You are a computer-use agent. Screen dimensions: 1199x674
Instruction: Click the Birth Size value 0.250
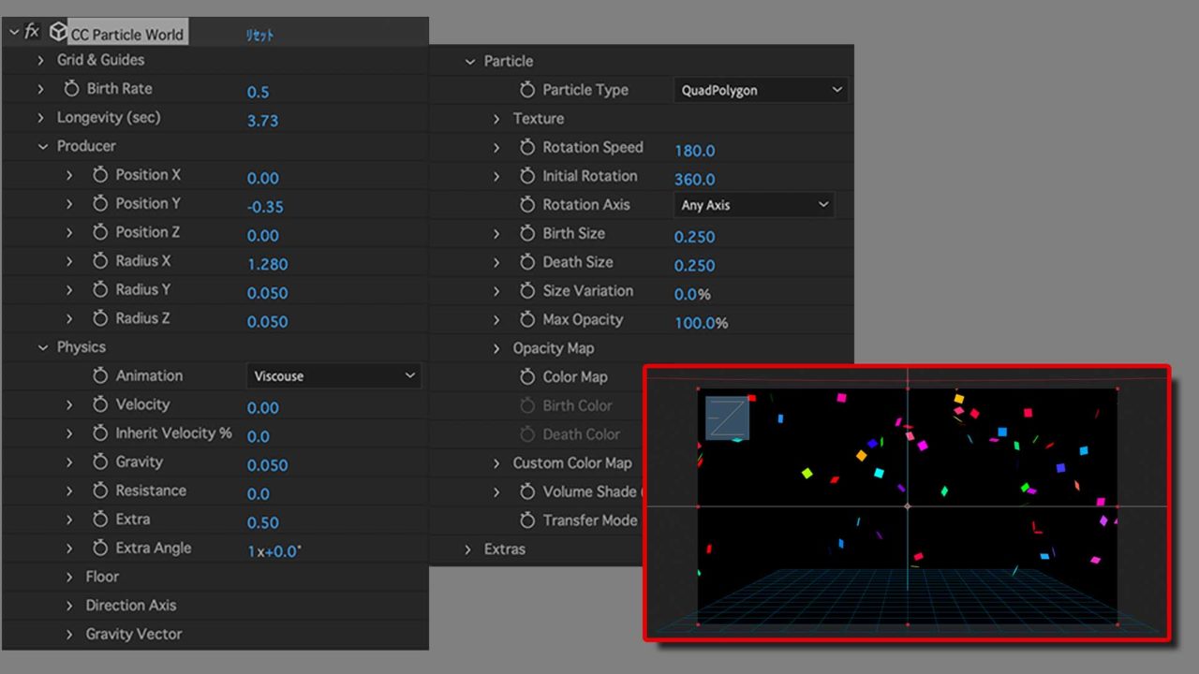(x=694, y=238)
